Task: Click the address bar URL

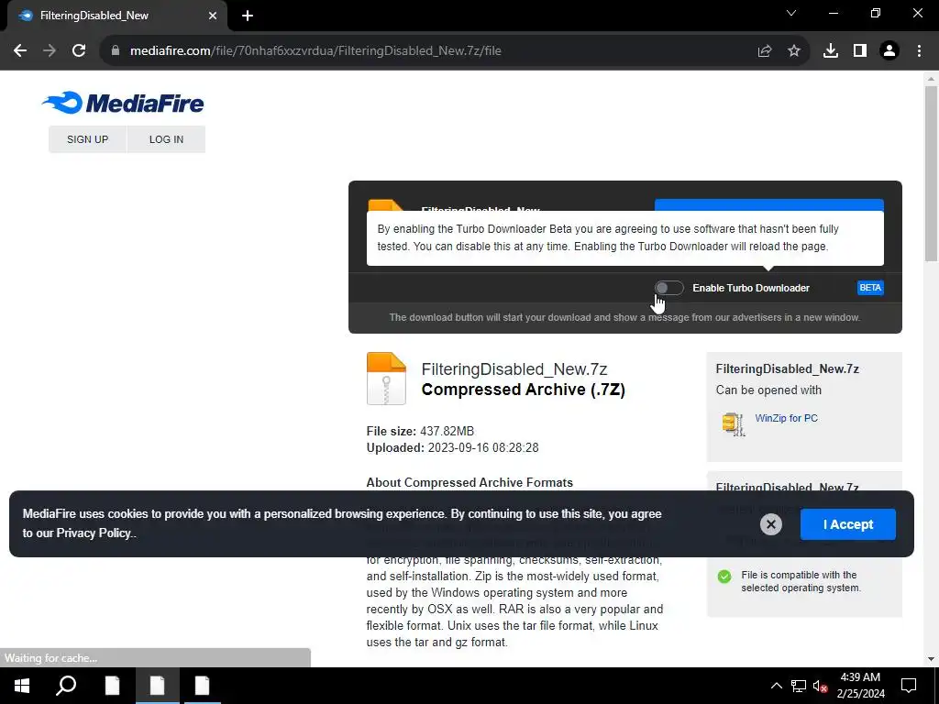Action: (315, 51)
